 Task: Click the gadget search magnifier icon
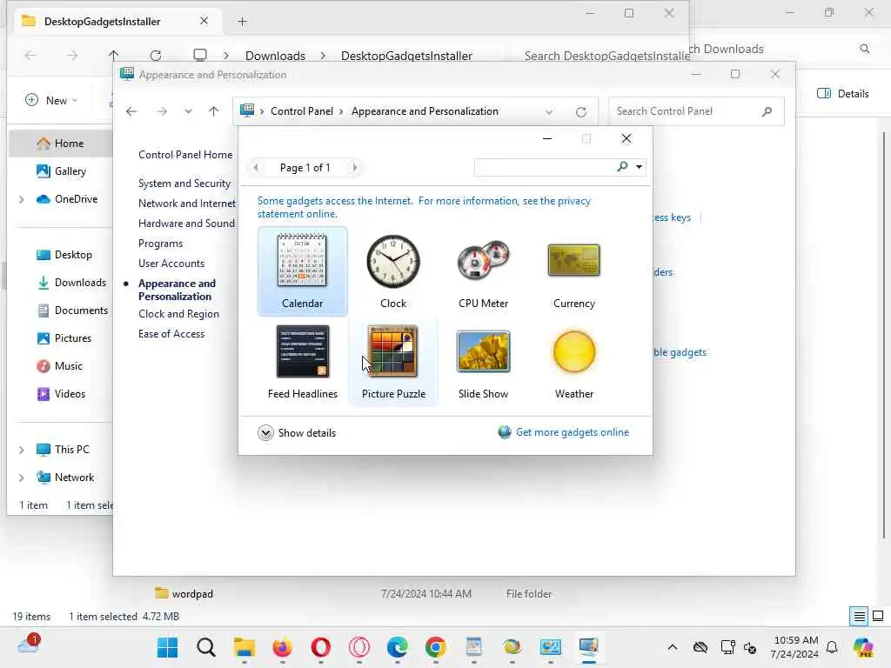coord(623,166)
